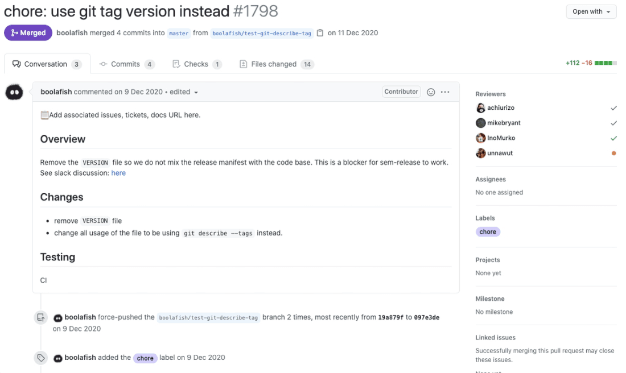Click 'commented on 9 Dec 2020' timestamp
Viewport: 626px width, 373px height.
[x=118, y=92]
